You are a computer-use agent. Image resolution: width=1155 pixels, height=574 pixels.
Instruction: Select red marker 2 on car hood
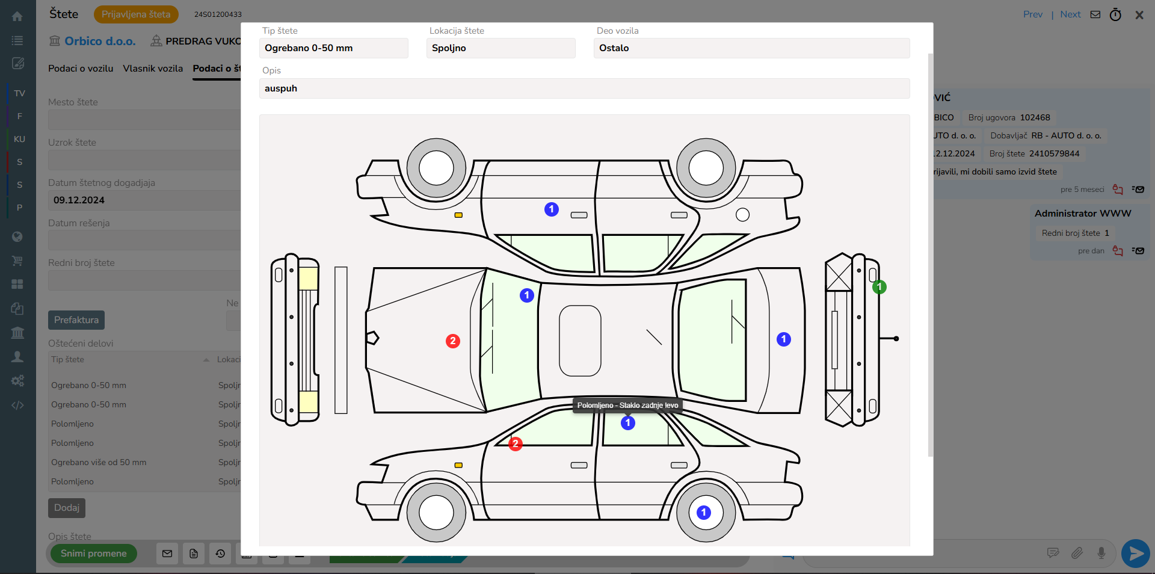(453, 341)
